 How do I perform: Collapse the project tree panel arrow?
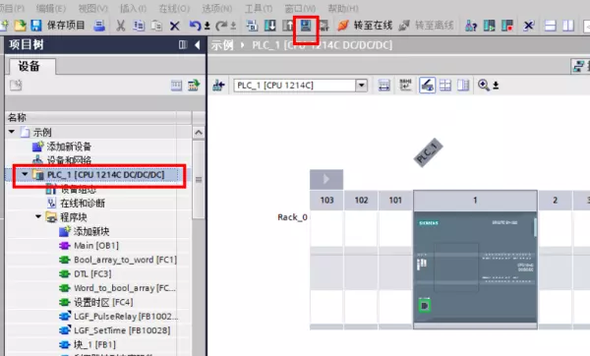coord(198,45)
